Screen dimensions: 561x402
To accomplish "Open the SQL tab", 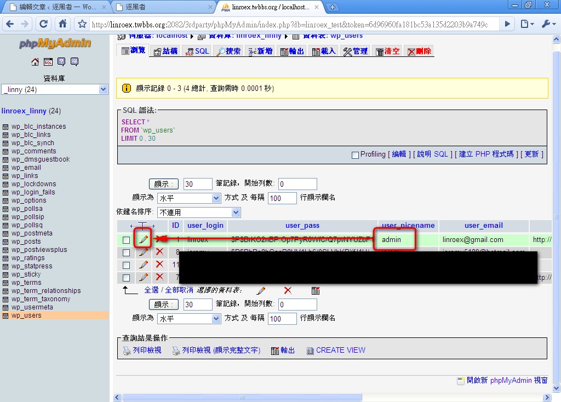I will pos(197,51).
